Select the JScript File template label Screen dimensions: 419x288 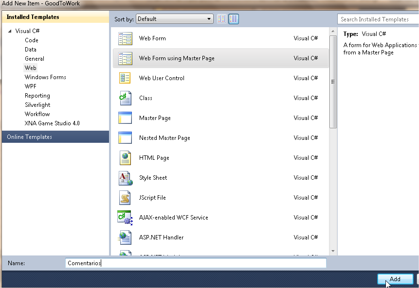tap(152, 198)
